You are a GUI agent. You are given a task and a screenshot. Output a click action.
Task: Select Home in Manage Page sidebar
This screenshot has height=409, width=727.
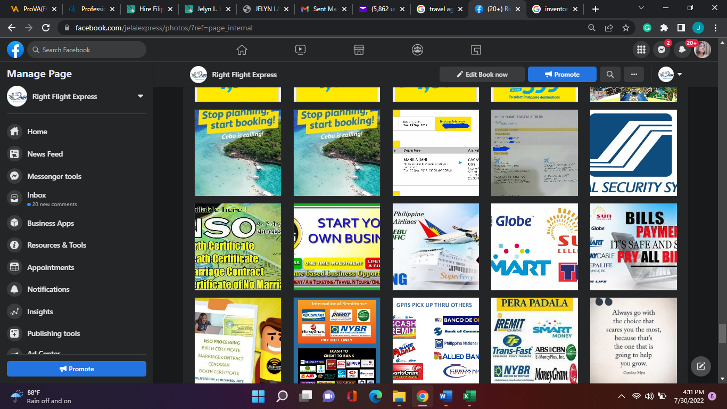(x=76, y=132)
